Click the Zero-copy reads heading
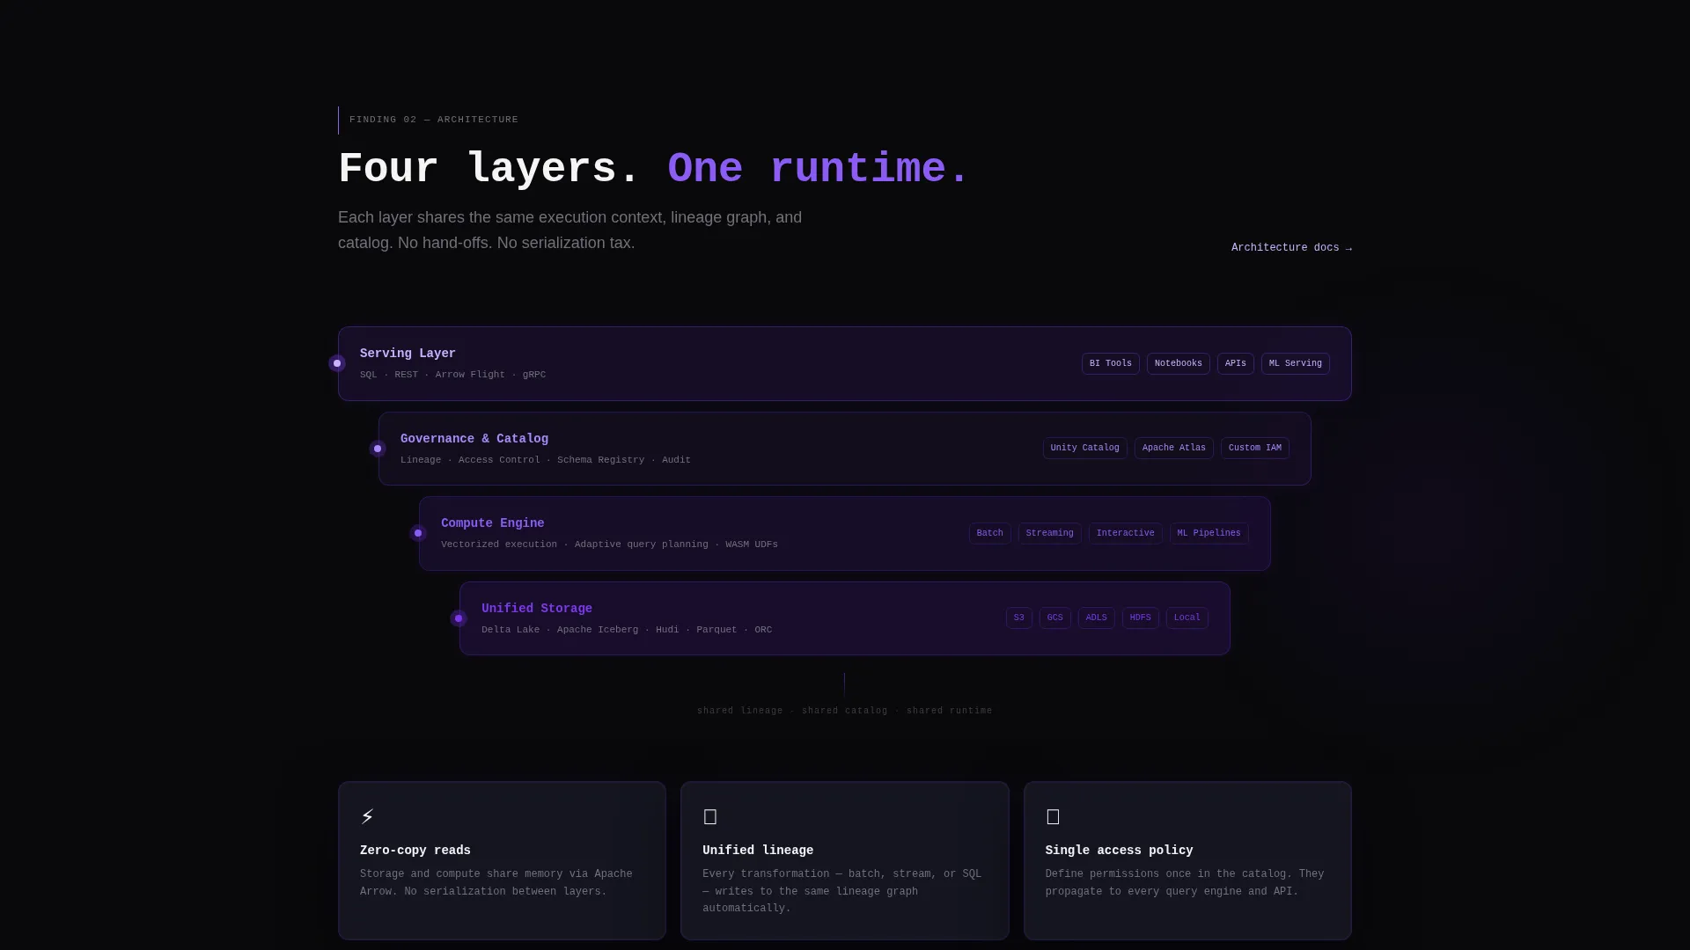1690x950 pixels. point(415,851)
